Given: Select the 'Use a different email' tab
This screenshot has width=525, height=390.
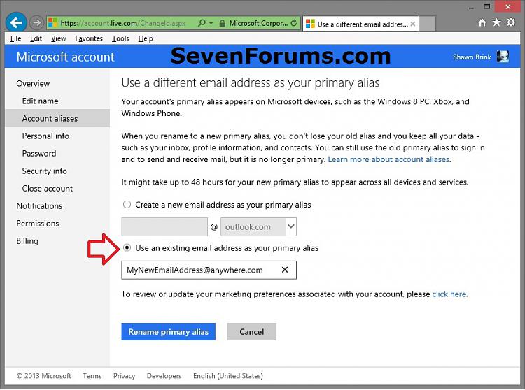Looking at the screenshot, I should (x=360, y=24).
